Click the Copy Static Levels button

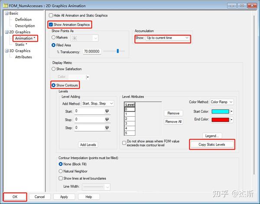pyautogui.click(x=212, y=145)
